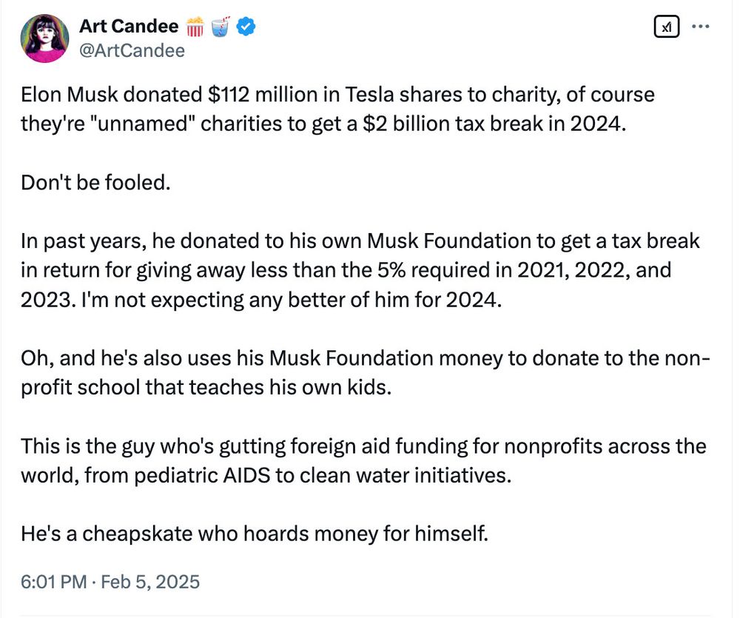The image size is (740, 618).
Task: Click the Art Candee display name
Action: (128, 27)
